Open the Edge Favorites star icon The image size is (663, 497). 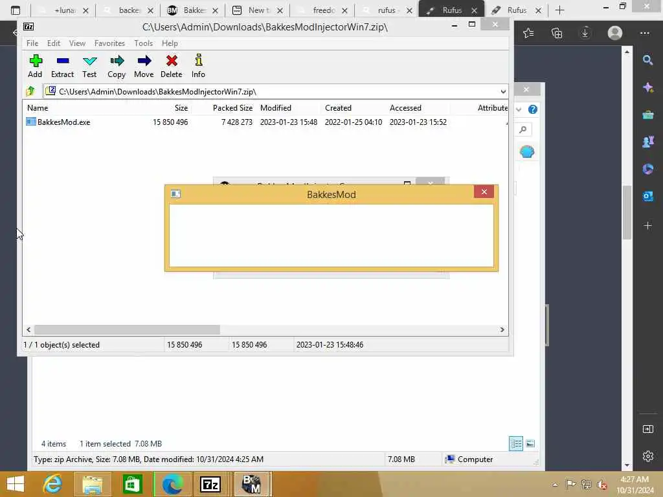528,33
